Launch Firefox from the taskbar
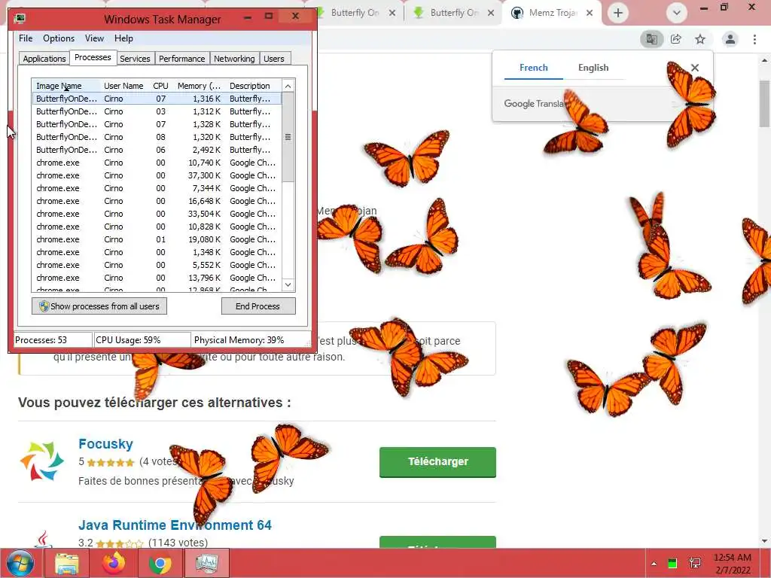 click(x=114, y=563)
